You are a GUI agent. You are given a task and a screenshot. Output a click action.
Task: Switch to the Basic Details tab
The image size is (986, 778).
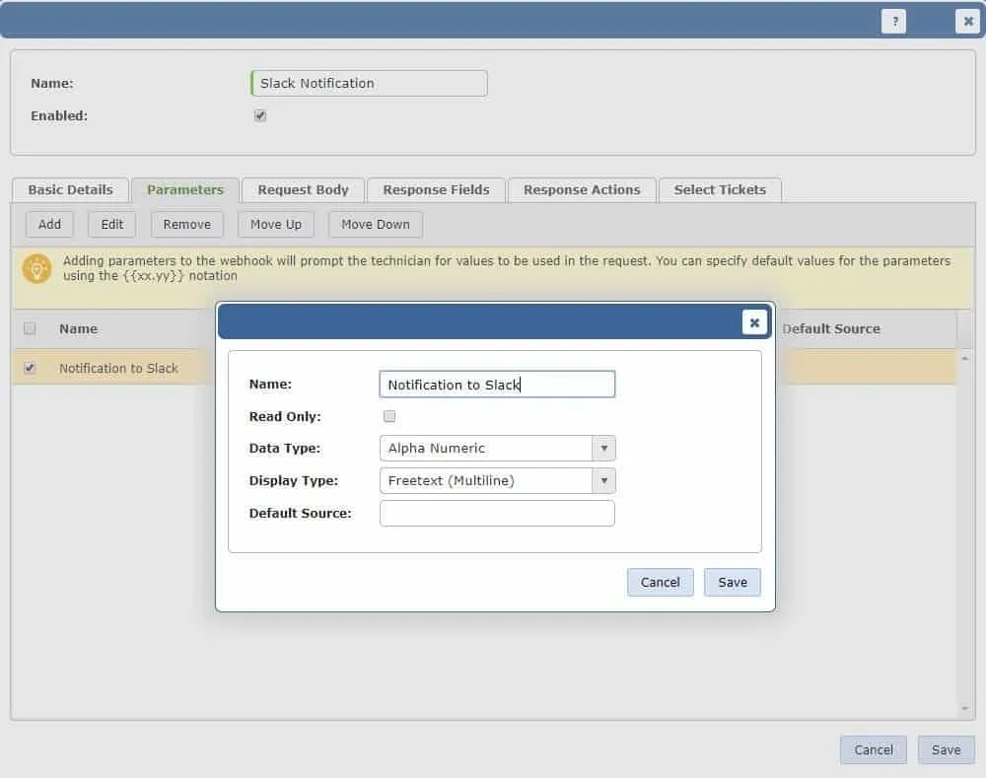(x=70, y=190)
